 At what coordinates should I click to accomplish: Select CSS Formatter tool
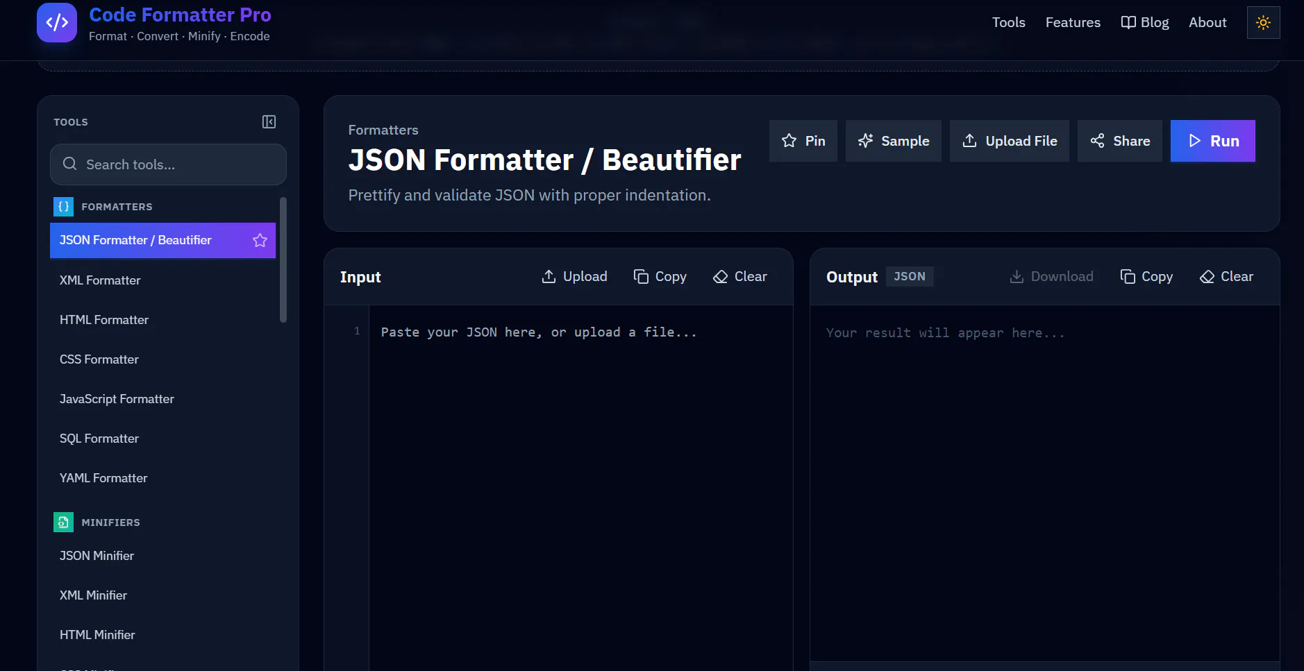pos(162,359)
